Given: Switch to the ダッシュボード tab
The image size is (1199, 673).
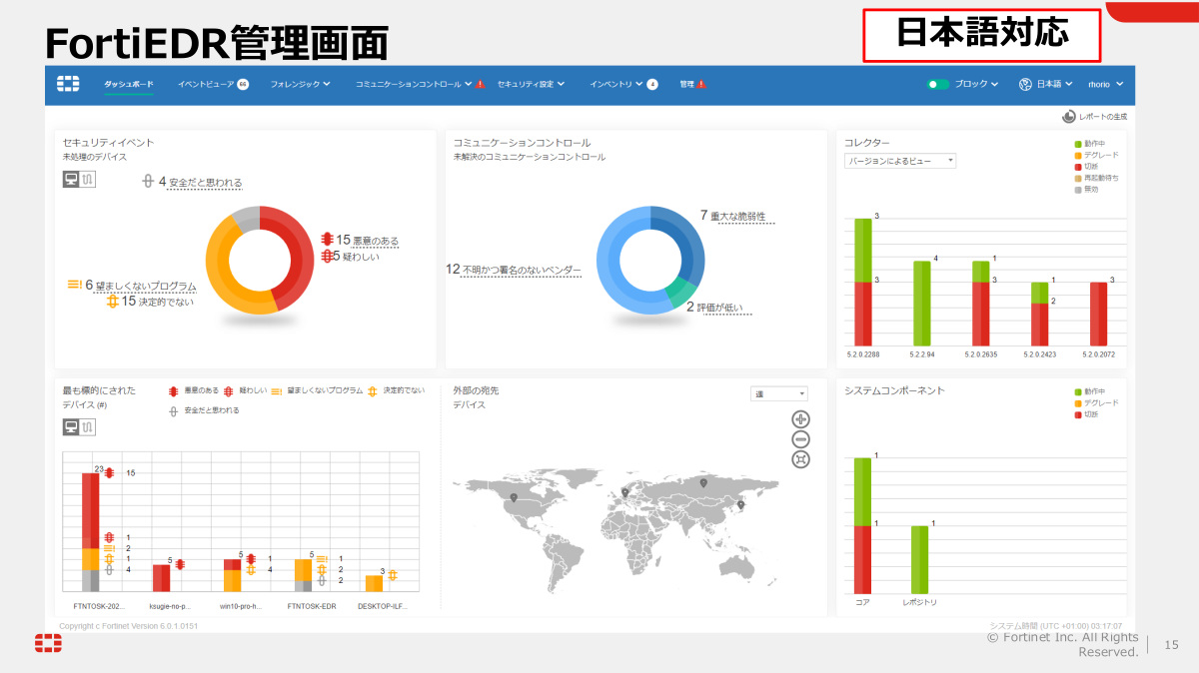Looking at the screenshot, I should point(129,85).
